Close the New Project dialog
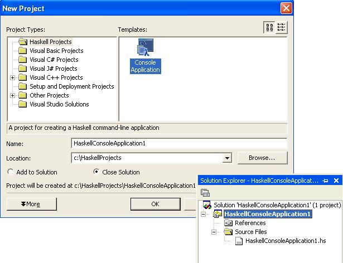The width and height of the screenshot is (343, 263). pyautogui.click(x=286, y=8)
